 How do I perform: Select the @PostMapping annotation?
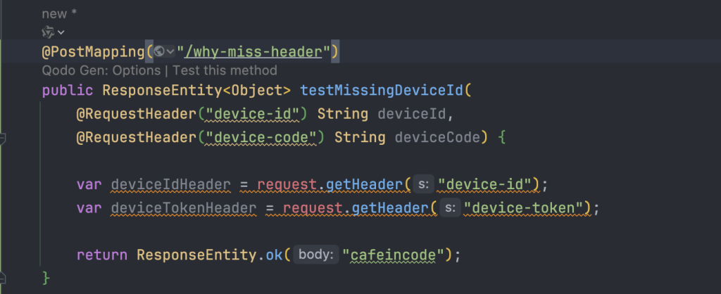point(94,51)
